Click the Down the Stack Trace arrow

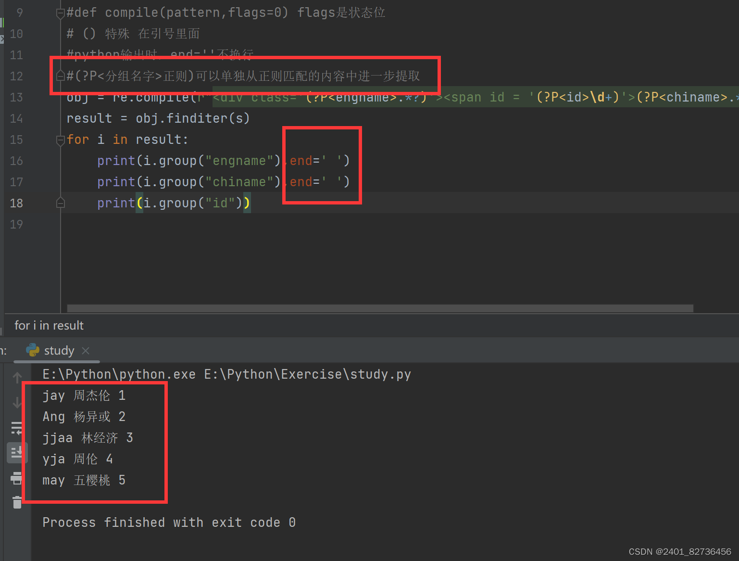coord(17,402)
